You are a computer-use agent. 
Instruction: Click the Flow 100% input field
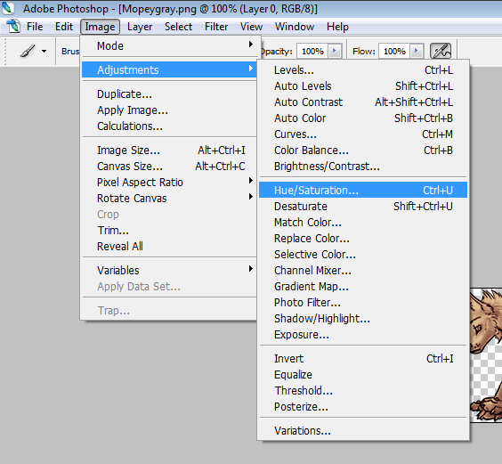tap(395, 51)
